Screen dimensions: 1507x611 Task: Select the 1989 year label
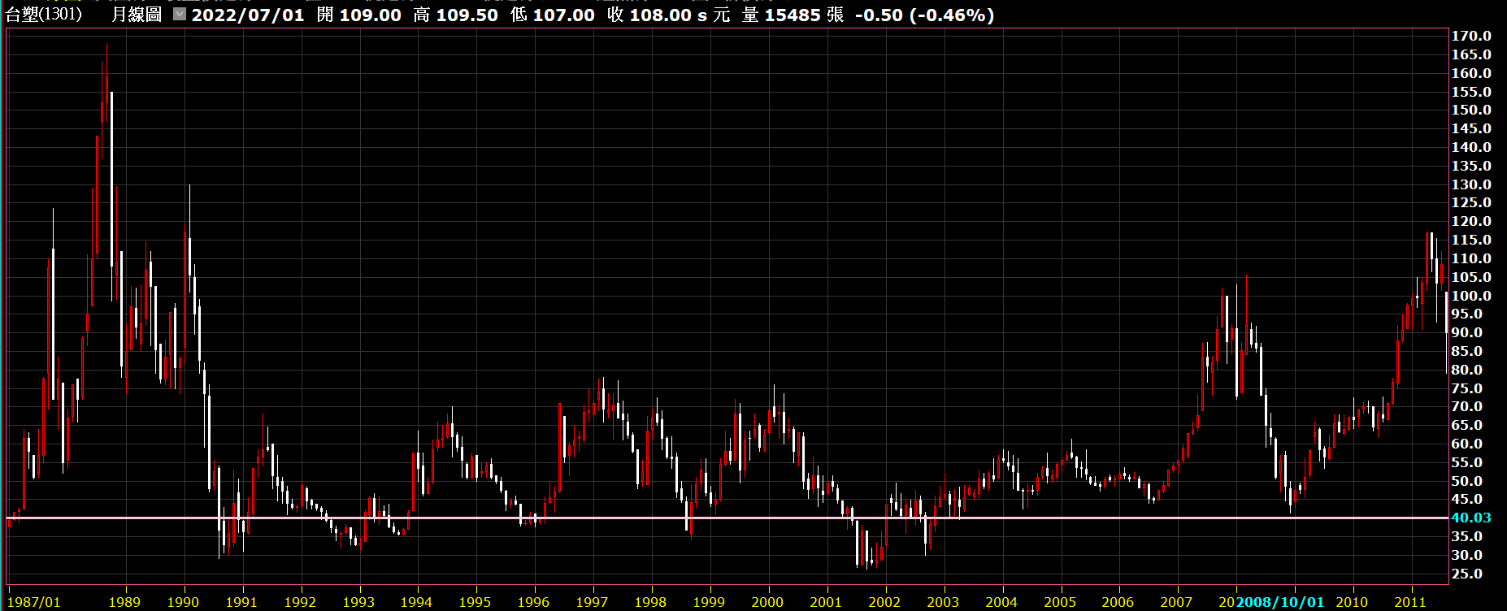coord(124,602)
